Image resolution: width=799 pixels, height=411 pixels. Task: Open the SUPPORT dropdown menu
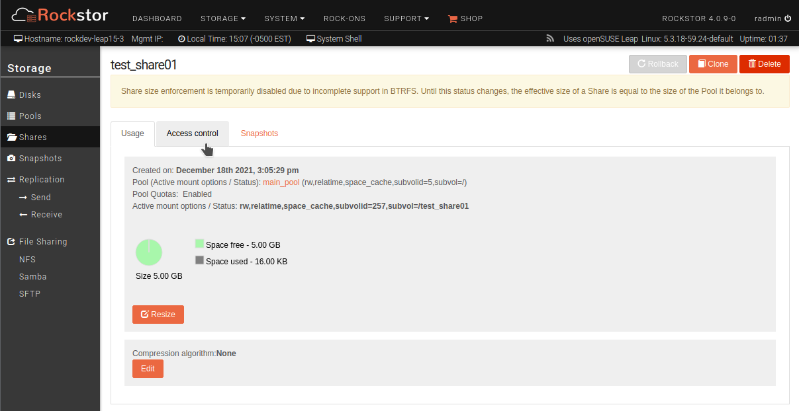tap(406, 19)
